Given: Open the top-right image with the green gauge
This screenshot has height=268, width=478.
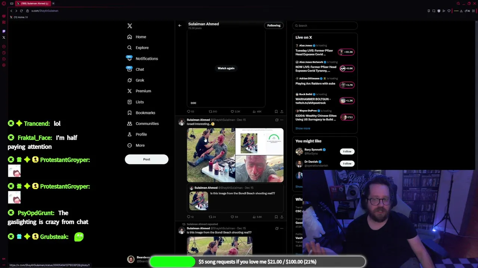Looking at the screenshot, I should click(260, 141).
